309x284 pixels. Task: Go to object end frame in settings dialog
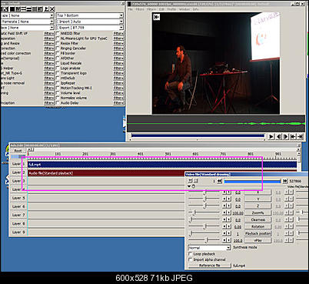285,181
